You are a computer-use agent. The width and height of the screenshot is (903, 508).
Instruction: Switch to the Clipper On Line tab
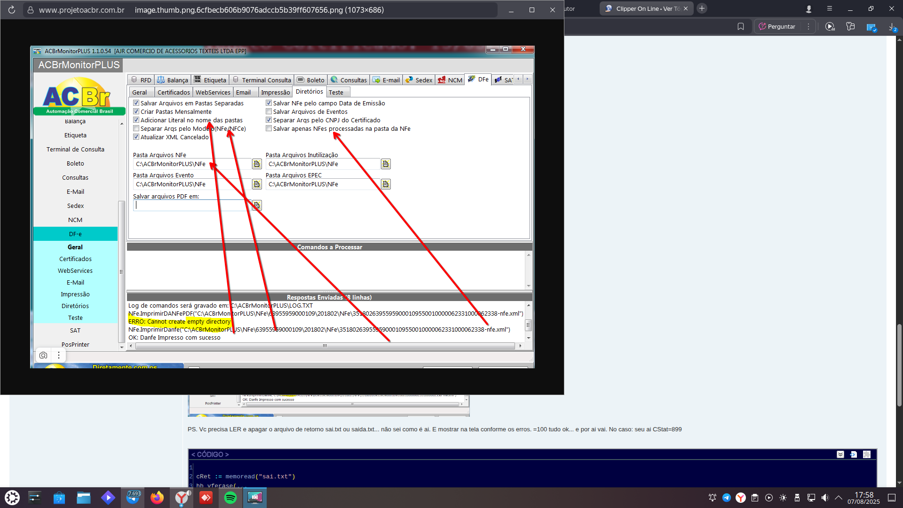coord(644,9)
